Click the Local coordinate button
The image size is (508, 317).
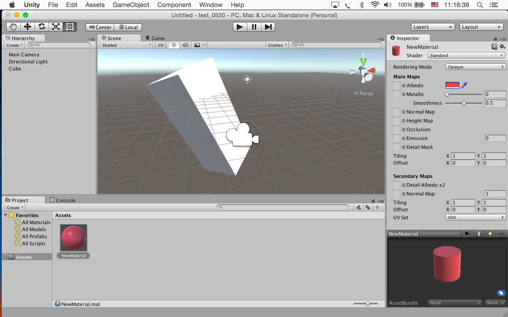coord(128,27)
